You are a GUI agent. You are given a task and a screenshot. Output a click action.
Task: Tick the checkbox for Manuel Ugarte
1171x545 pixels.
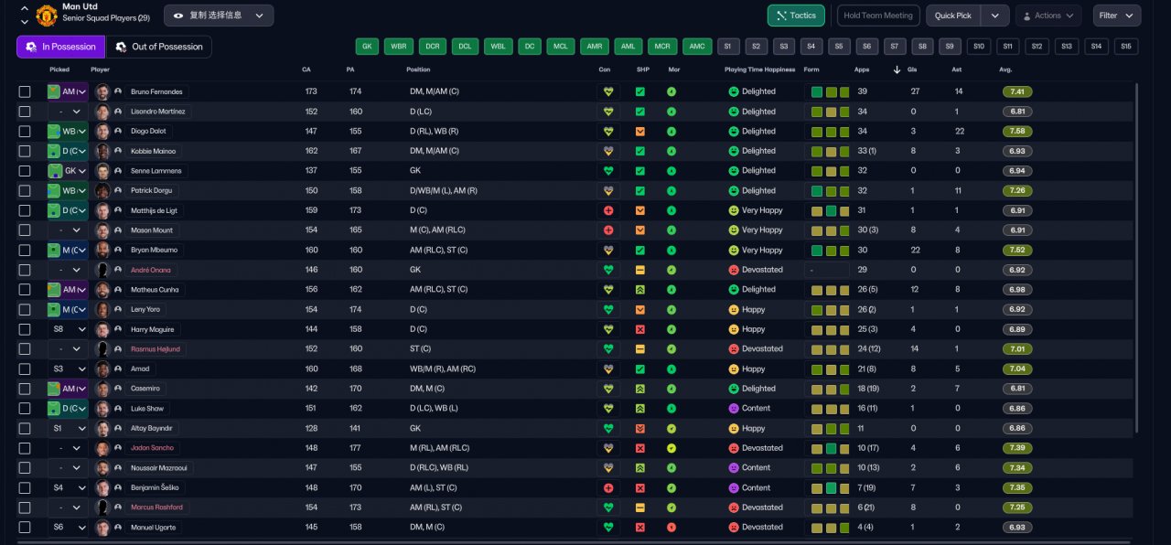(25, 528)
